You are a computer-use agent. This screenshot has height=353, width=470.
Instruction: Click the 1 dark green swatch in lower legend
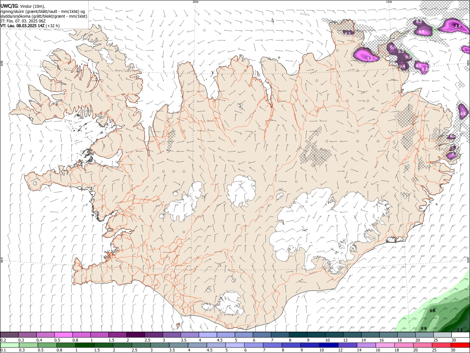pos(85,345)
